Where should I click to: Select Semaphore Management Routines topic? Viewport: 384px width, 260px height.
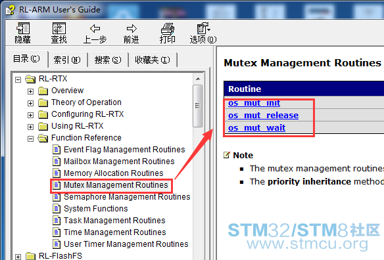pyautogui.click(x=127, y=197)
